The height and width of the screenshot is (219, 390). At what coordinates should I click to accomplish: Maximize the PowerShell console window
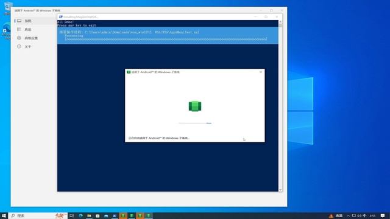pyautogui.click(x=266, y=17)
